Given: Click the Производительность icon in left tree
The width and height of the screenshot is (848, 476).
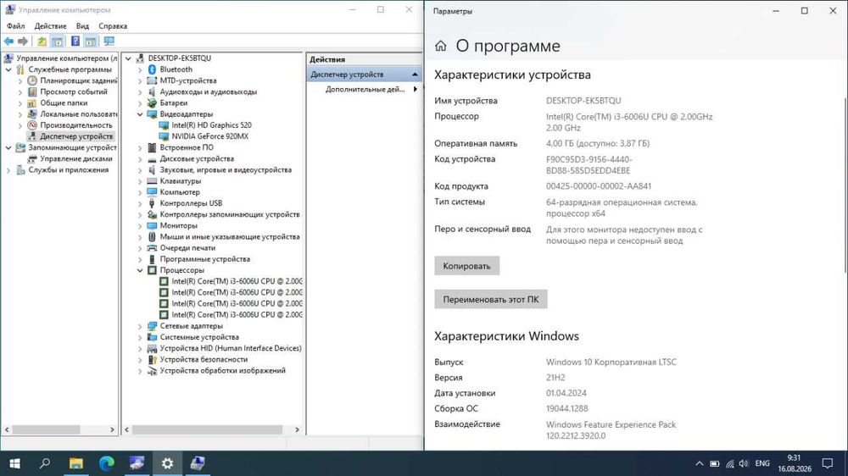Looking at the screenshot, I should tap(32, 125).
